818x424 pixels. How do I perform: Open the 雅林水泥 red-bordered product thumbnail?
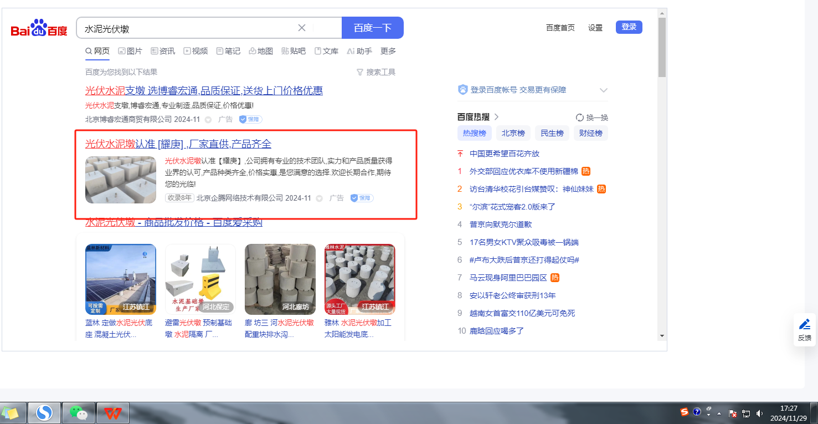click(x=360, y=279)
